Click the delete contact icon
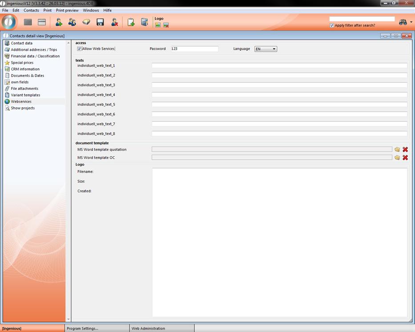 click(114, 22)
